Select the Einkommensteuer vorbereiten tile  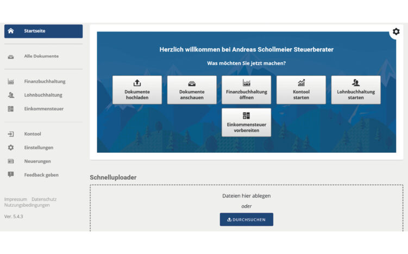246,122
